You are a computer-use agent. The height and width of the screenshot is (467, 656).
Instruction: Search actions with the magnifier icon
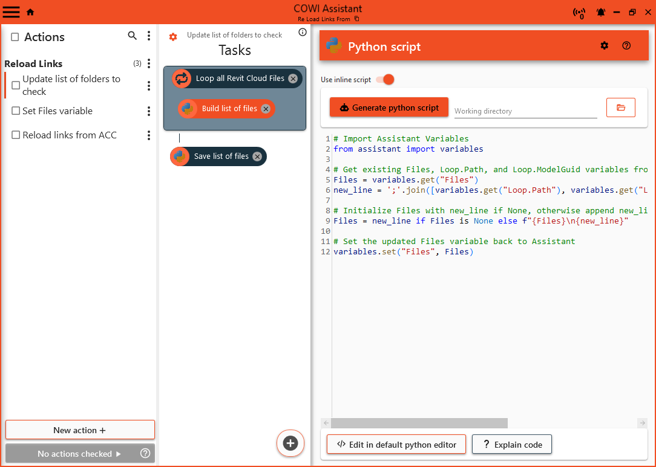click(x=133, y=36)
